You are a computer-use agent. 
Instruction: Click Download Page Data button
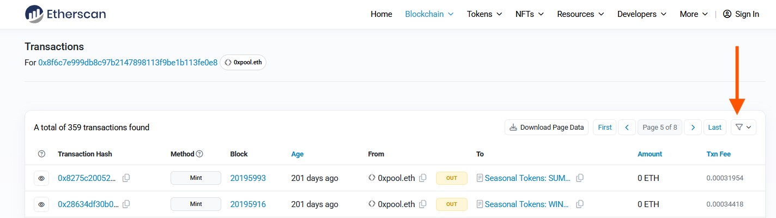547,128
